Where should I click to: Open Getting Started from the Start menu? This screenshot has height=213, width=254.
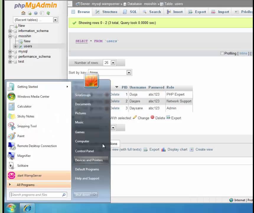click(39, 87)
